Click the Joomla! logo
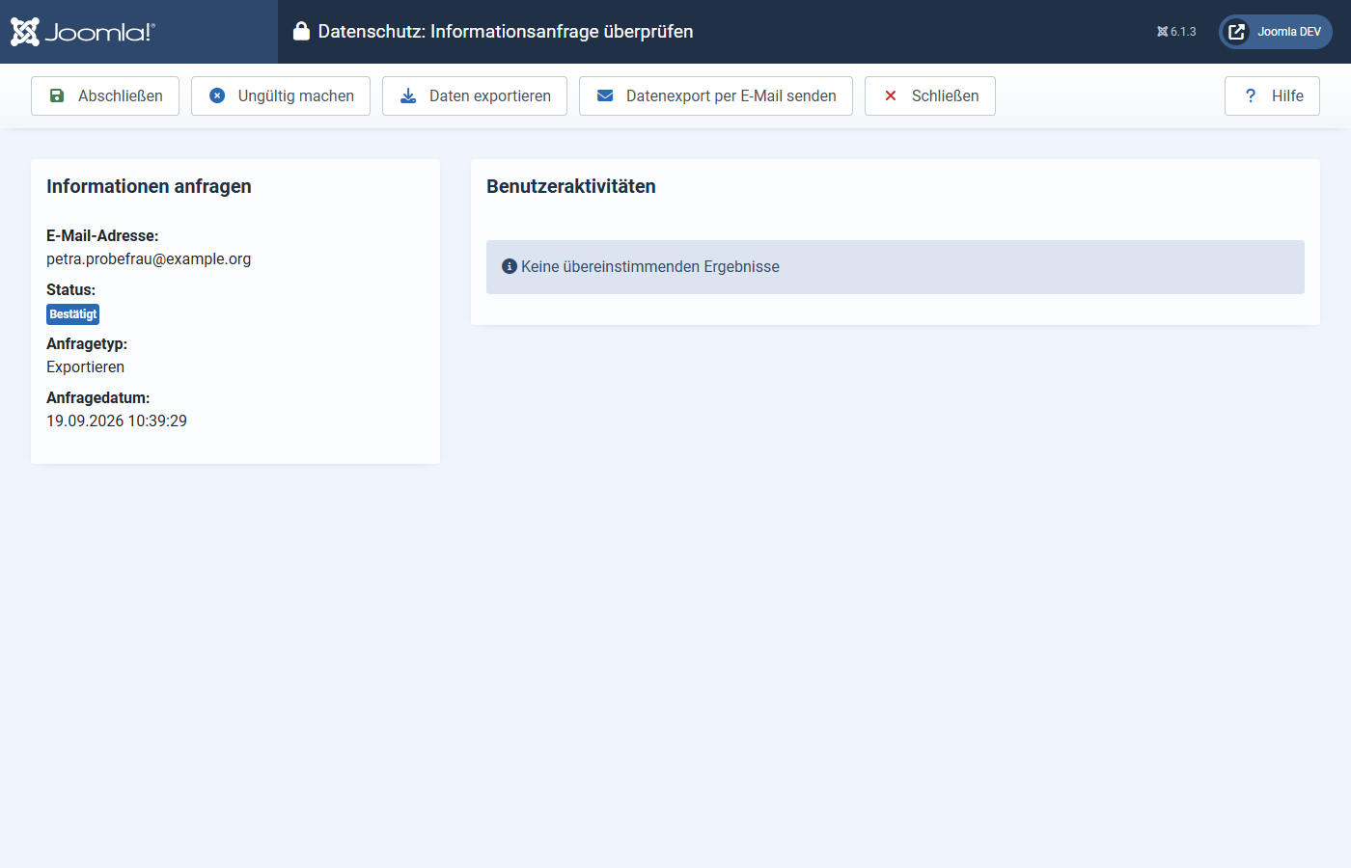 click(x=83, y=32)
